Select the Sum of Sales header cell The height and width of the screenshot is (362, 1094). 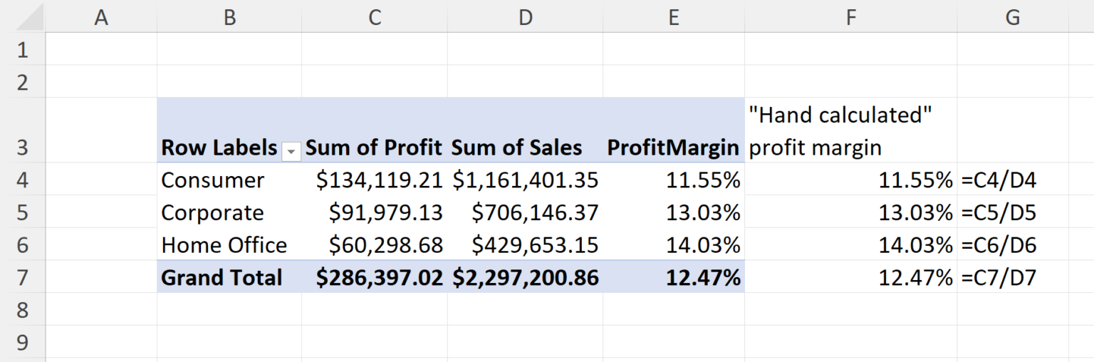tap(517, 148)
